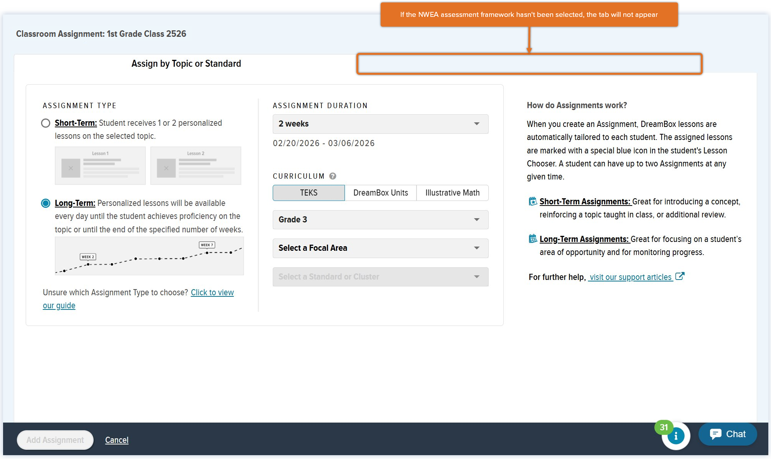Open the 2 weeks duration dropdown
This screenshot has width=771, height=459.
tap(380, 124)
